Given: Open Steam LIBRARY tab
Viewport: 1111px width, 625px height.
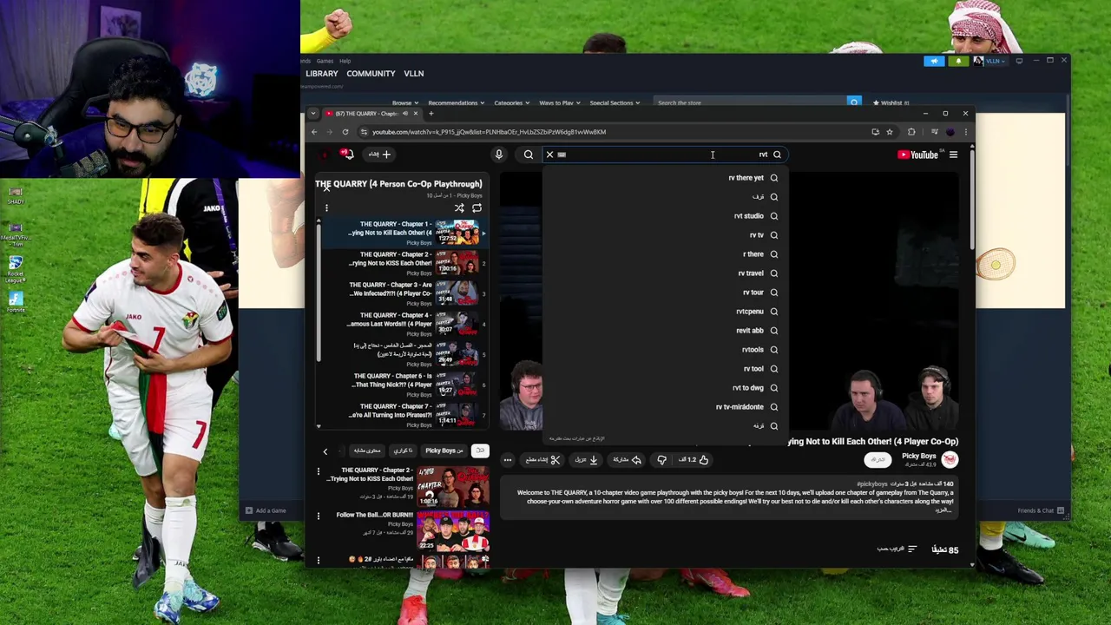Looking at the screenshot, I should point(321,74).
